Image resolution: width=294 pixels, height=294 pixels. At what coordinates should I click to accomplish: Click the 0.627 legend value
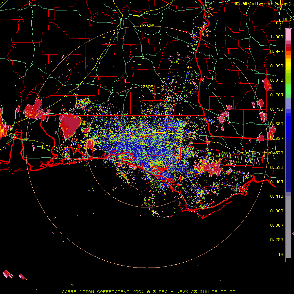[277, 139]
